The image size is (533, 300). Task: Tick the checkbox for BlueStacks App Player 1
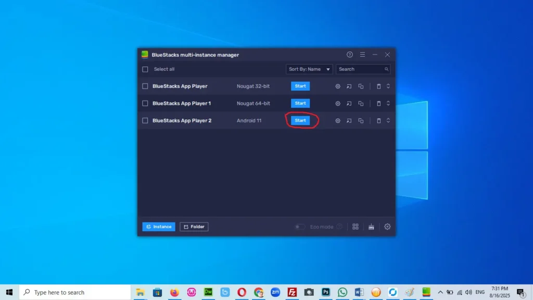point(145,104)
